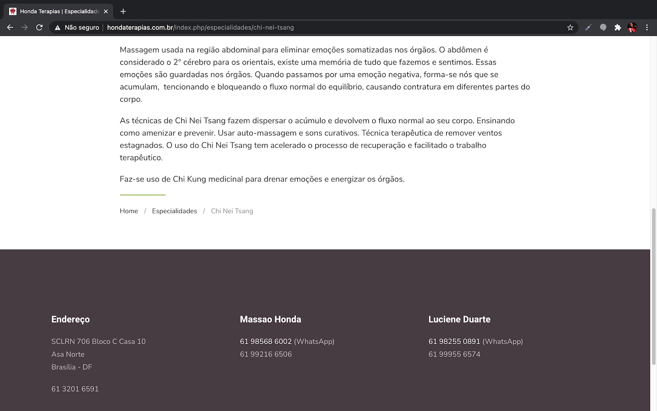657x411 pixels.
Task: Close the Honda Terapias tab
Action: (106, 11)
